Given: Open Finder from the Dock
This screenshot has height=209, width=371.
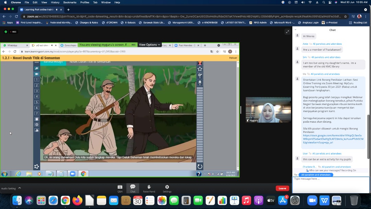Looking at the screenshot, I should [17, 200].
